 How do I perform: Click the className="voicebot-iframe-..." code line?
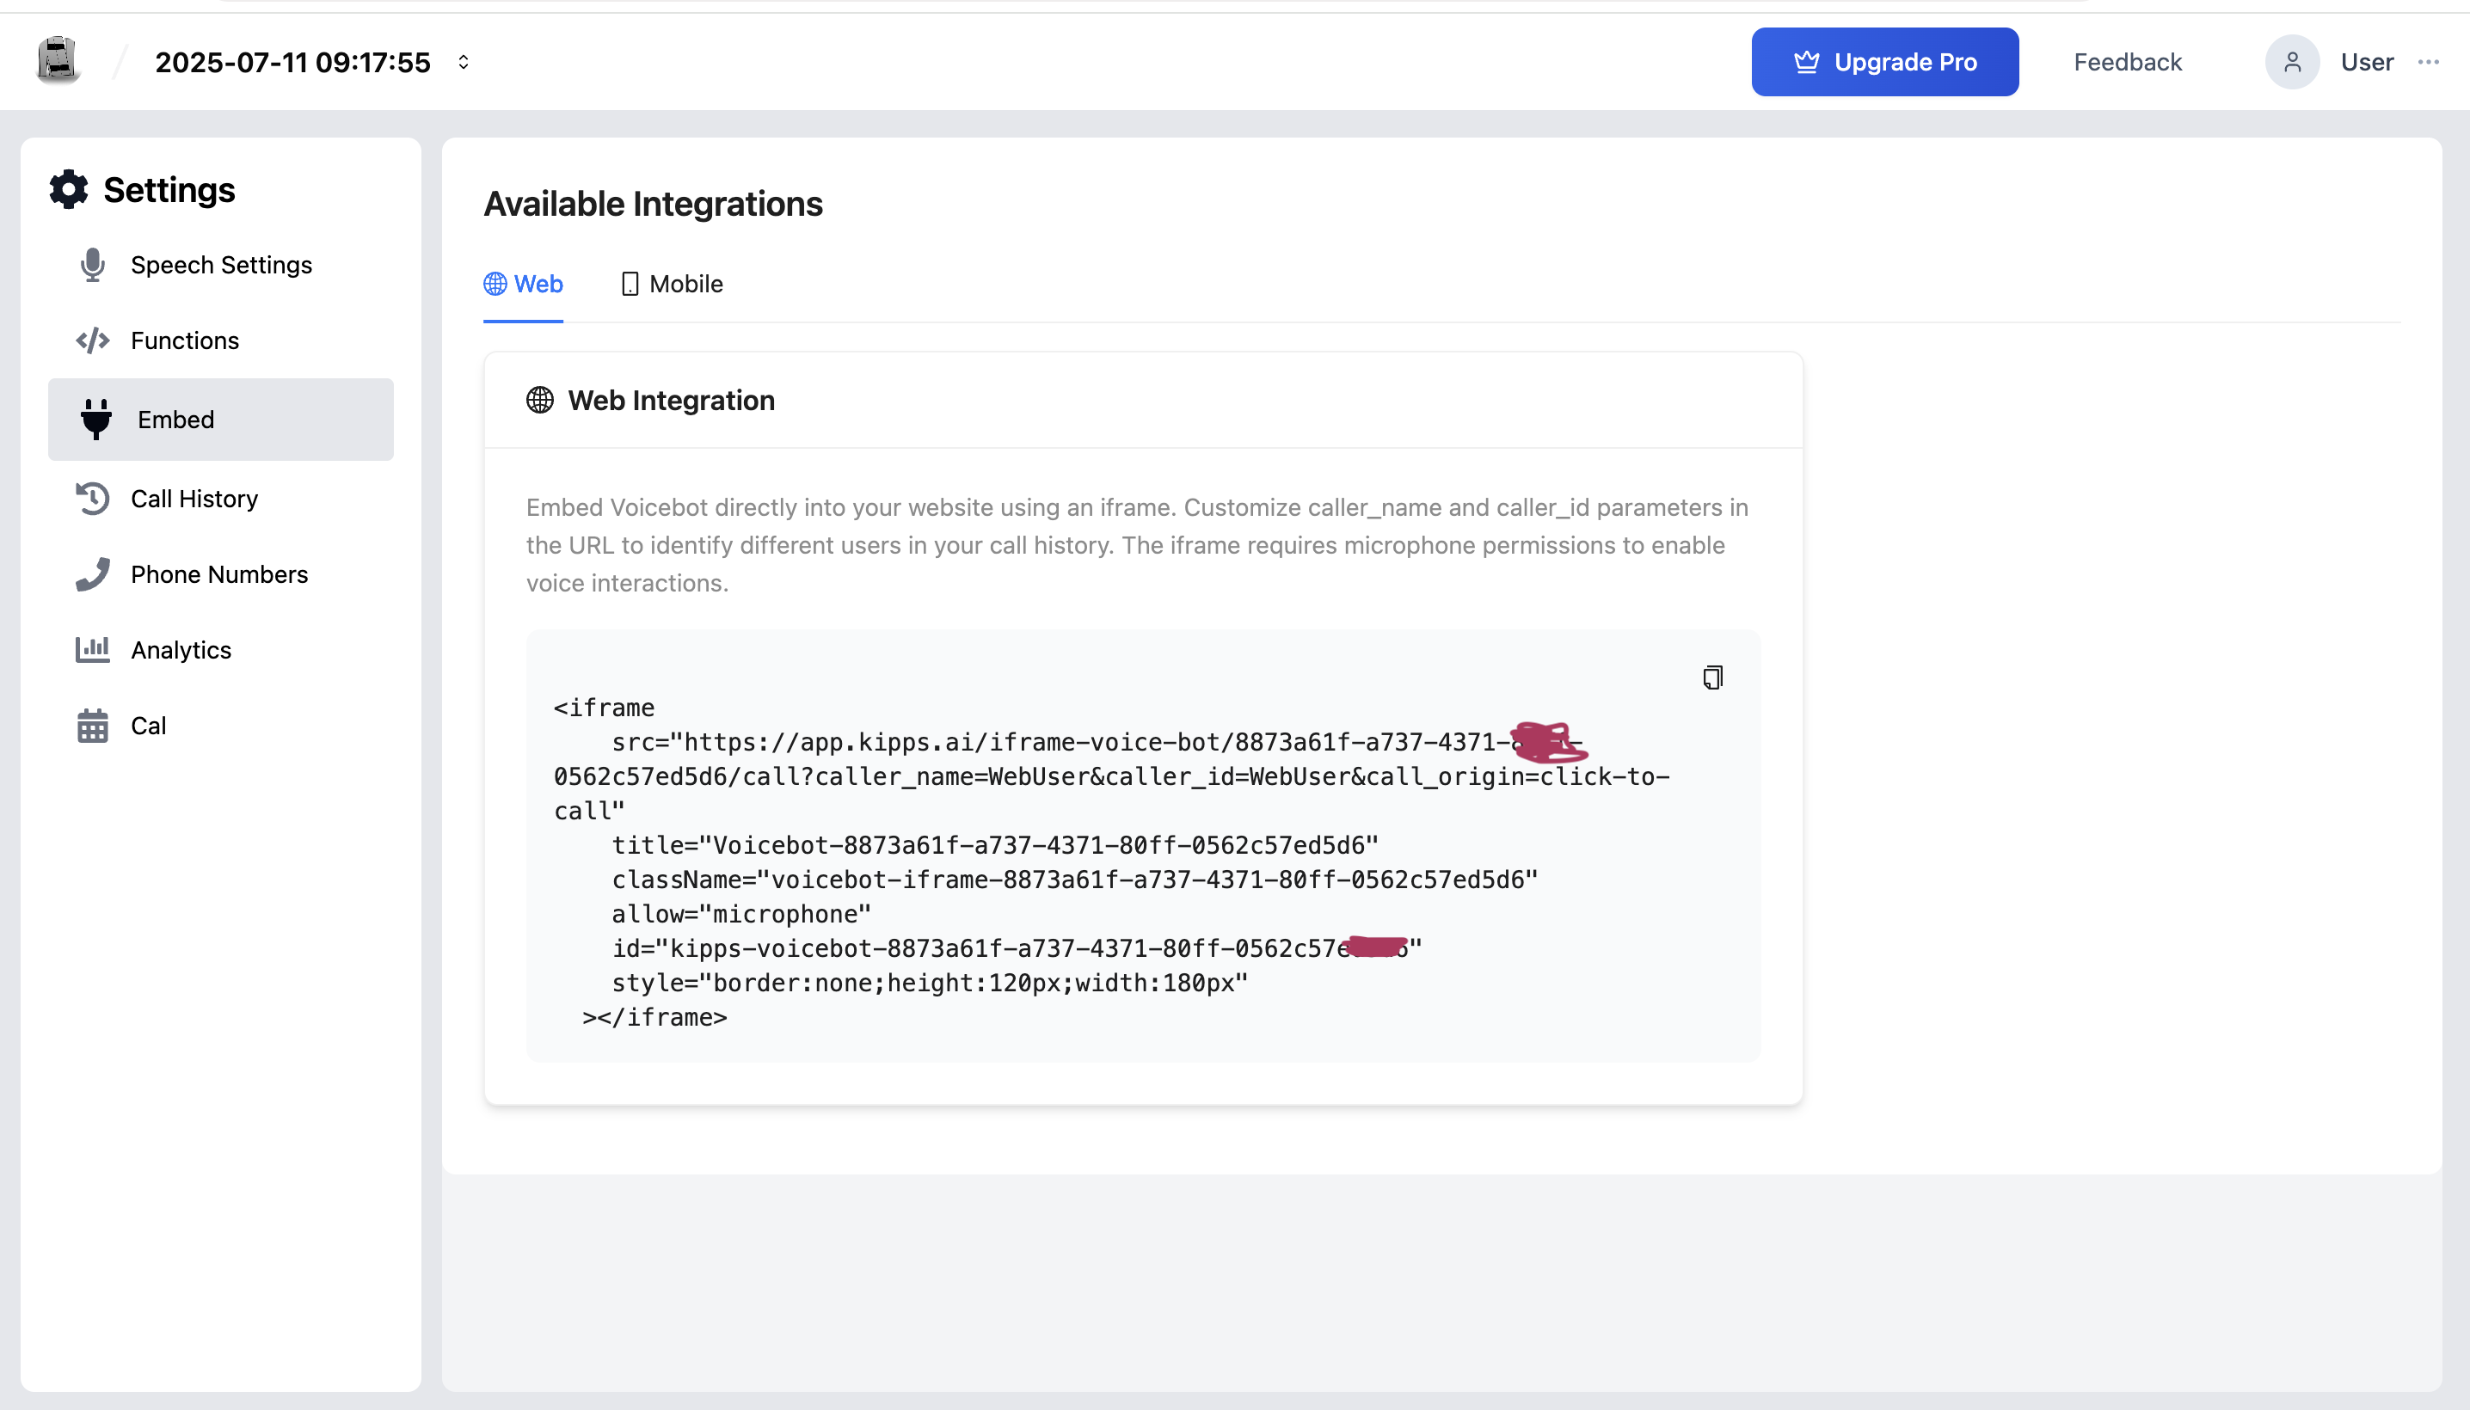pyautogui.click(x=1074, y=880)
